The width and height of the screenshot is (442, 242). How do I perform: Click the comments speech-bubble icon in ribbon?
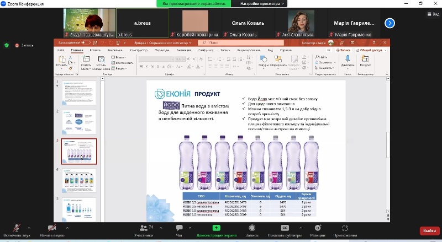pyautogui.click(x=329, y=50)
